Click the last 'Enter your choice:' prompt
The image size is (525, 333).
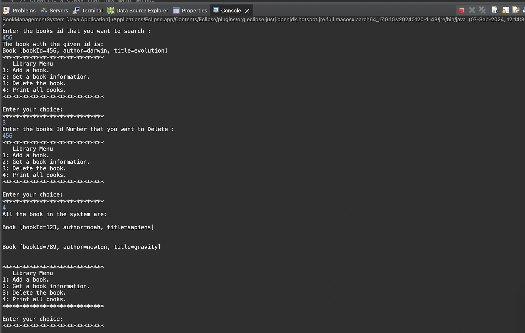pyautogui.click(x=33, y=319)
